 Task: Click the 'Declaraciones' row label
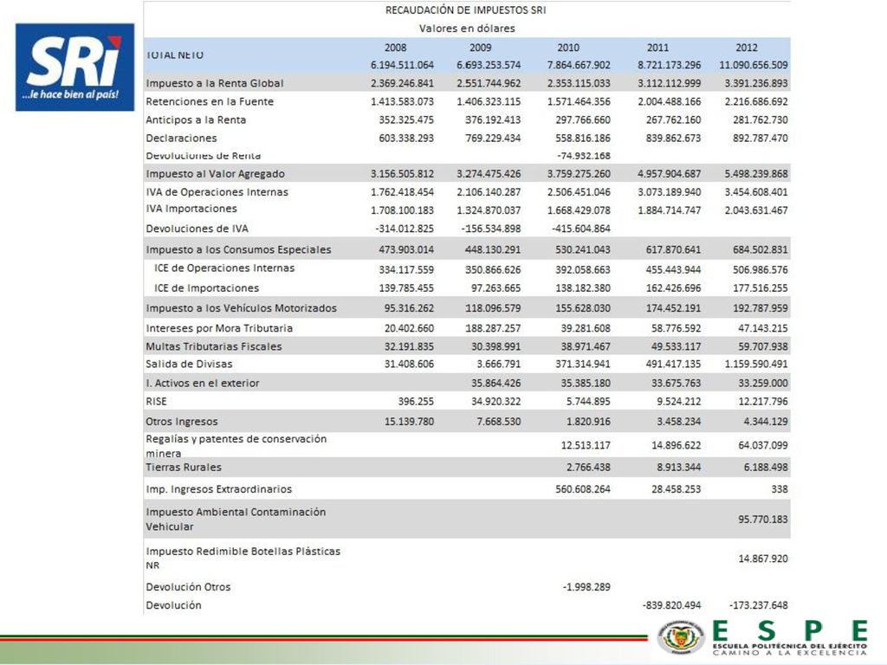click(x=181, y=138)
